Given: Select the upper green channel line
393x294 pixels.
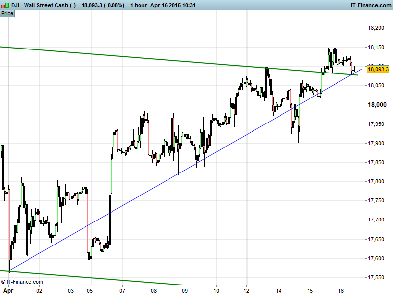Looking at the screenshot, I should pos(147,57).
